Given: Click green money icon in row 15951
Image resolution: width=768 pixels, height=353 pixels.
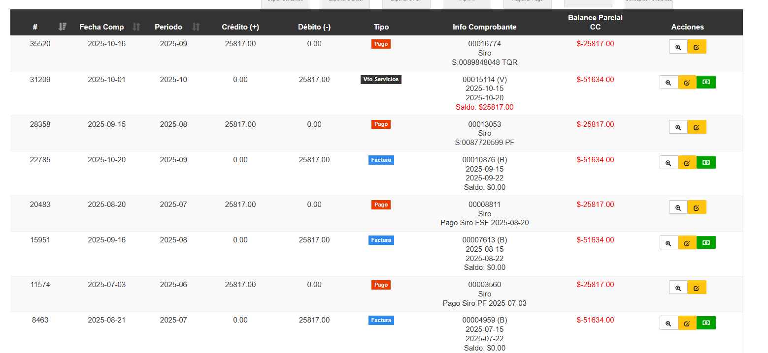Looking at the screenshot, I should [706, 242].
